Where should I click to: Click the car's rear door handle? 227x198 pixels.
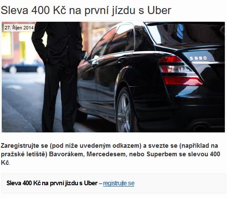pos(122,60)
